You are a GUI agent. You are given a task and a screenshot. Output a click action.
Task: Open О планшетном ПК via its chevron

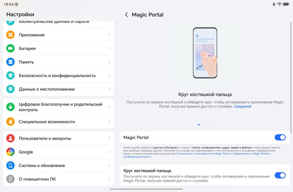109,179
